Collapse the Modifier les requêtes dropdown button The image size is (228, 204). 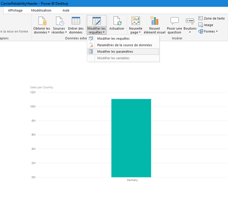pos(97,25)
